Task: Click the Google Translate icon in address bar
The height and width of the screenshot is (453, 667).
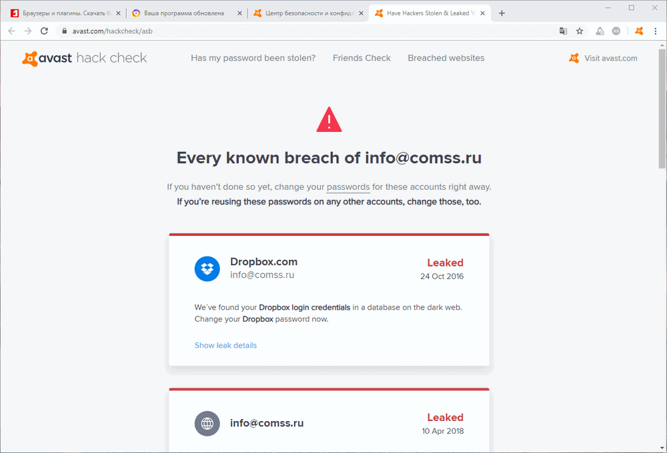Action: pyautogui.click(x=563, y=31)
